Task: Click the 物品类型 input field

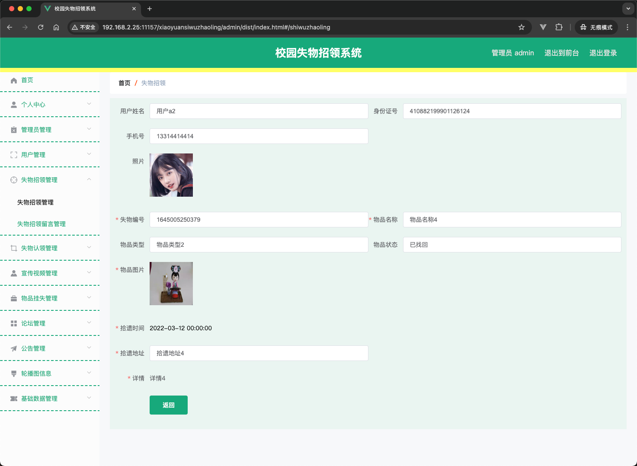Action: 259,245
